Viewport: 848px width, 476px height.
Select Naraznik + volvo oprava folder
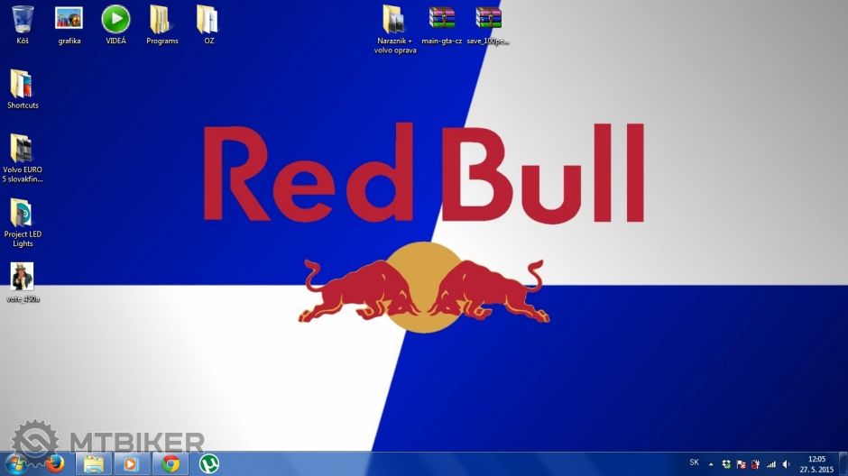394,19
